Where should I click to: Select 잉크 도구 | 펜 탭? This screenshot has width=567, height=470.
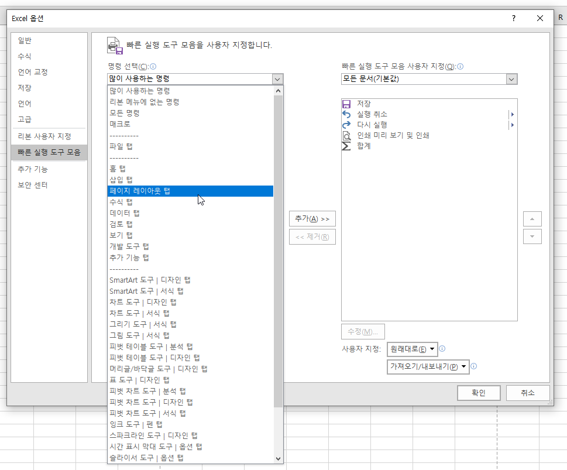[190, 424]
